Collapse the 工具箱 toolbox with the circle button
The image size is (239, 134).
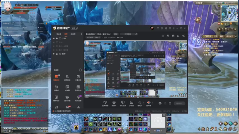80,70
